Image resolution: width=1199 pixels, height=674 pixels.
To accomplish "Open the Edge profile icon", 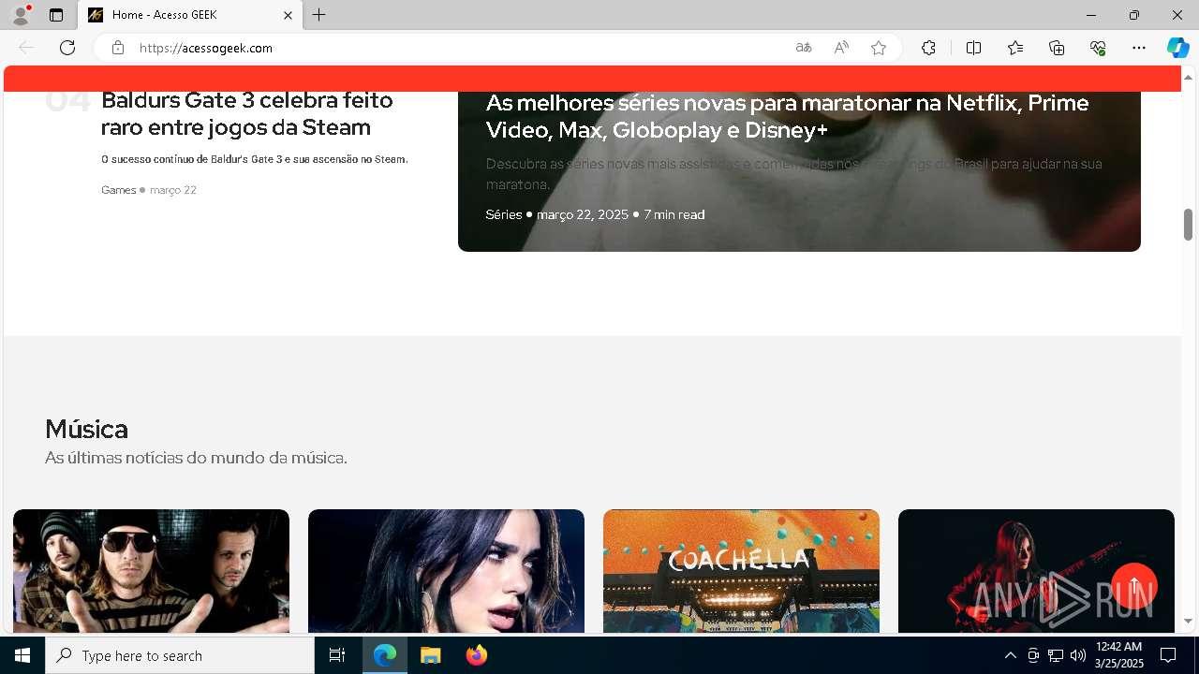I will pos(21,15).
